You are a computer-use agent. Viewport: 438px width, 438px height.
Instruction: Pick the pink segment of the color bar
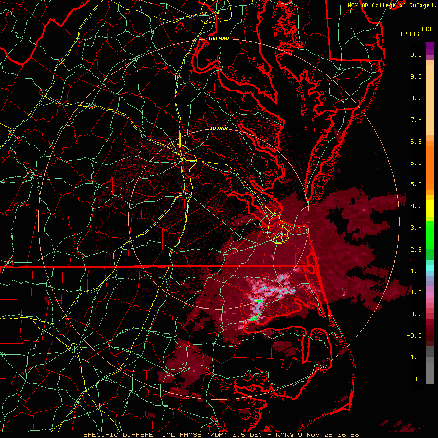pos(430,295)
